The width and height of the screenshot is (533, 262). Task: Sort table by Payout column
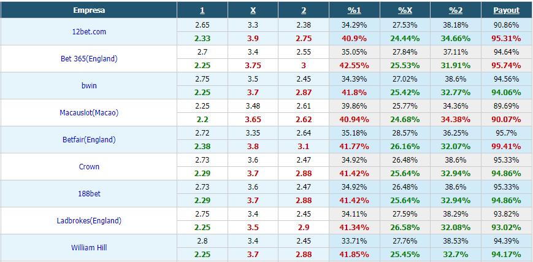(507, 10)
